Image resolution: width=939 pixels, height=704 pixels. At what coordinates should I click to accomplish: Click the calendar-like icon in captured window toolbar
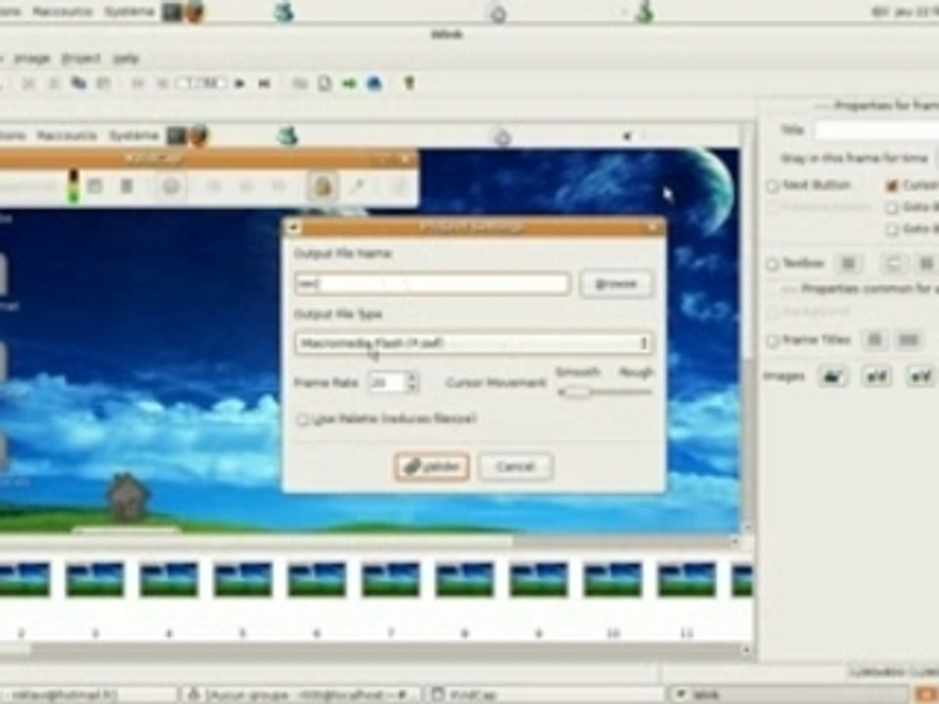[x=95, y=186]
